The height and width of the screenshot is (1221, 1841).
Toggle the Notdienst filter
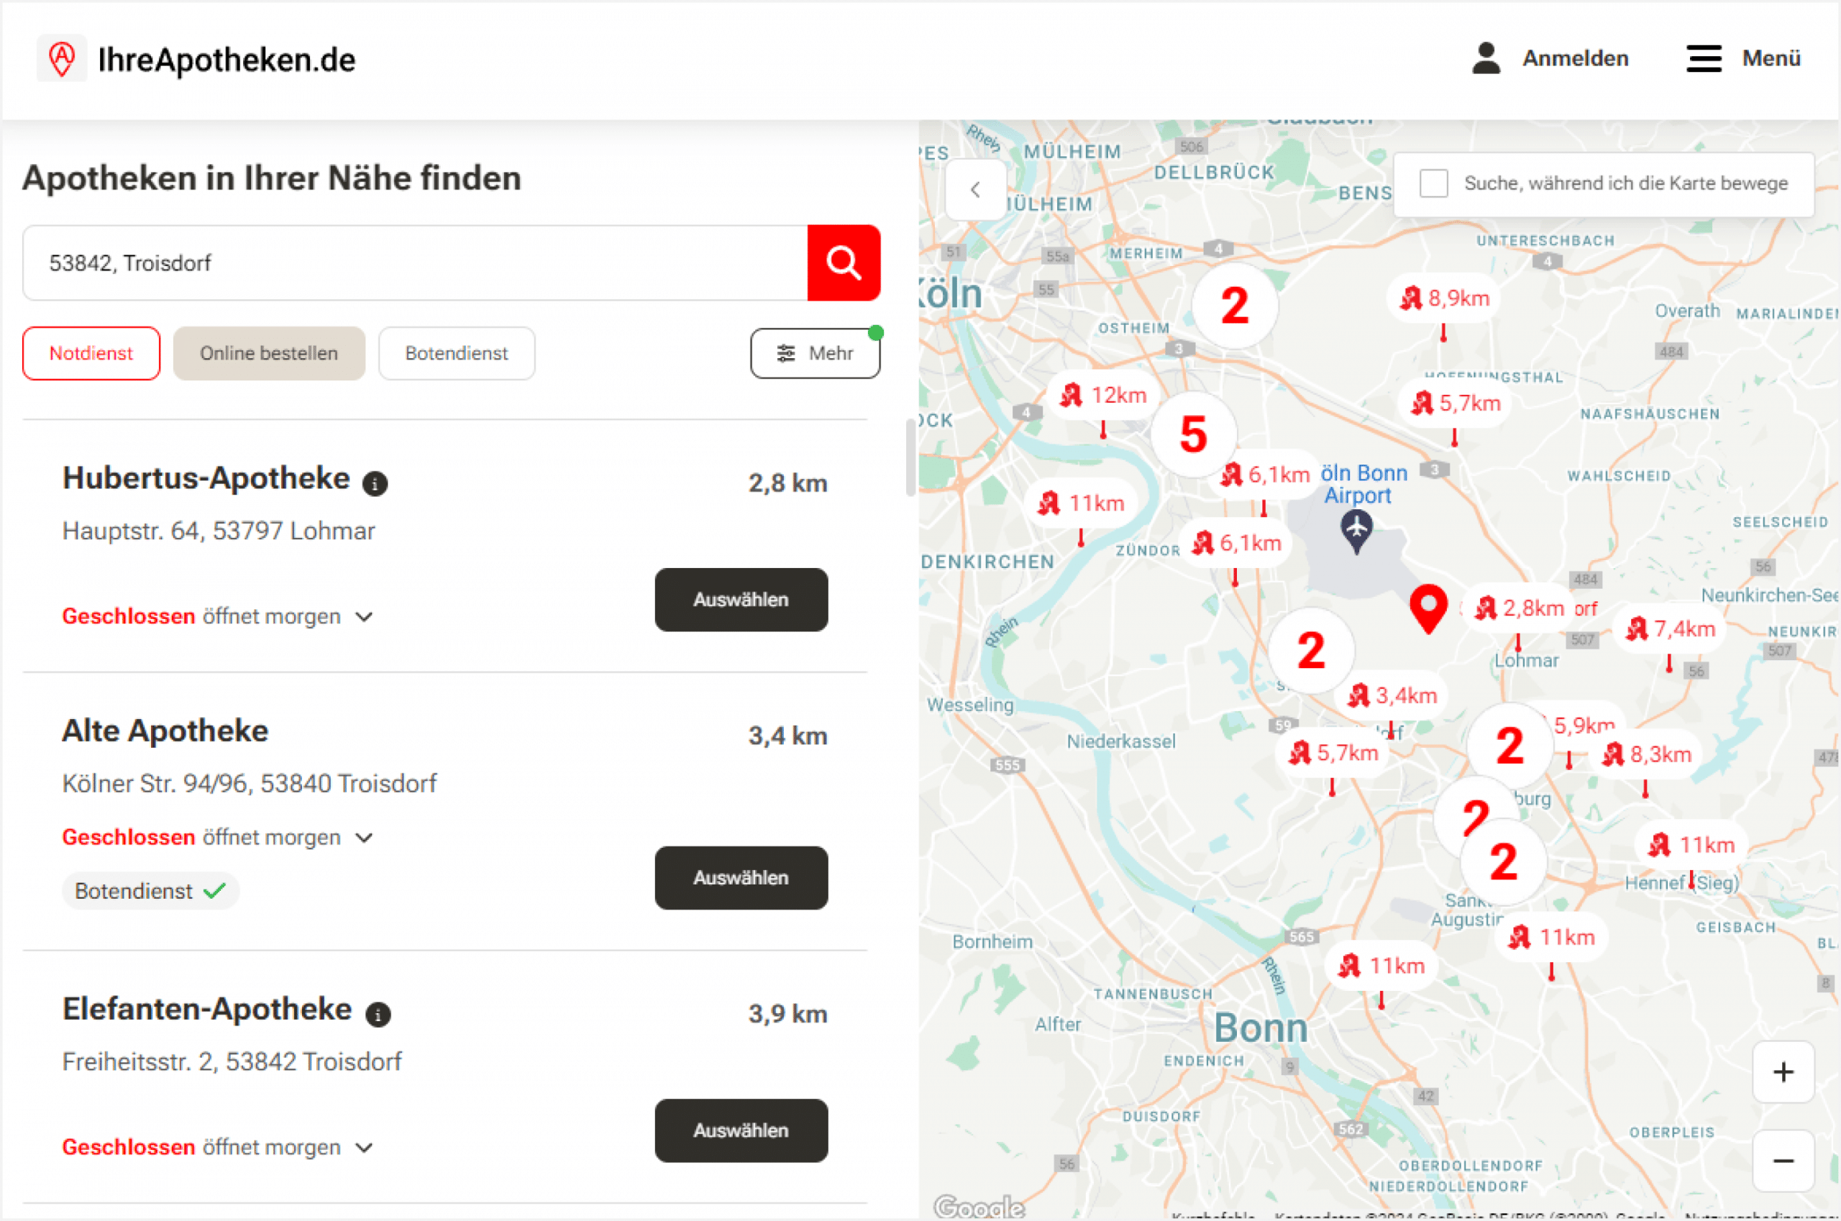coord(91,354)
